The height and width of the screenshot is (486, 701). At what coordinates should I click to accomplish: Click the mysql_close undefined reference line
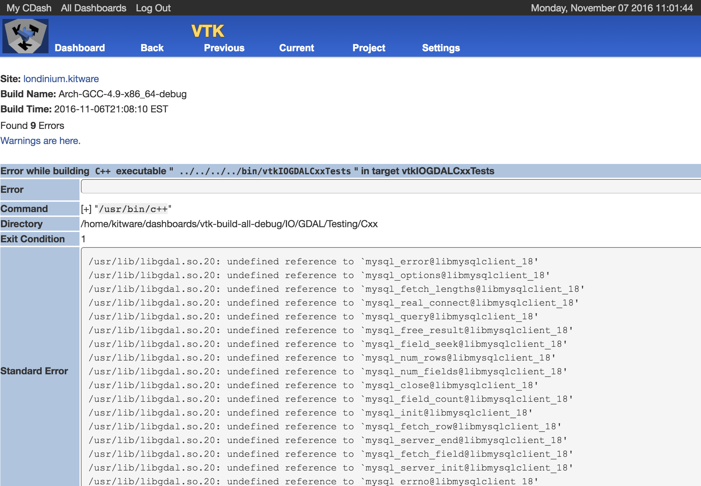tap(313, 385)
